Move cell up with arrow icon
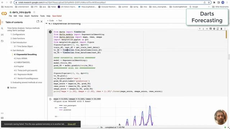Screen dimensions: 230x129 point(200,29)
